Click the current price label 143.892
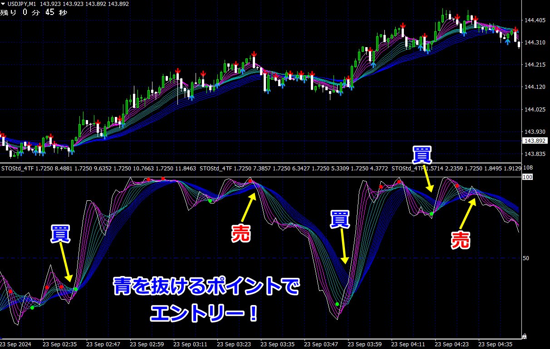This screenshot has width=550, height=349. [535, 141]
